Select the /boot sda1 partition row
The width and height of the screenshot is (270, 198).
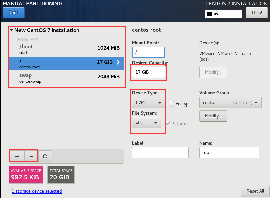tap(67, 49)
